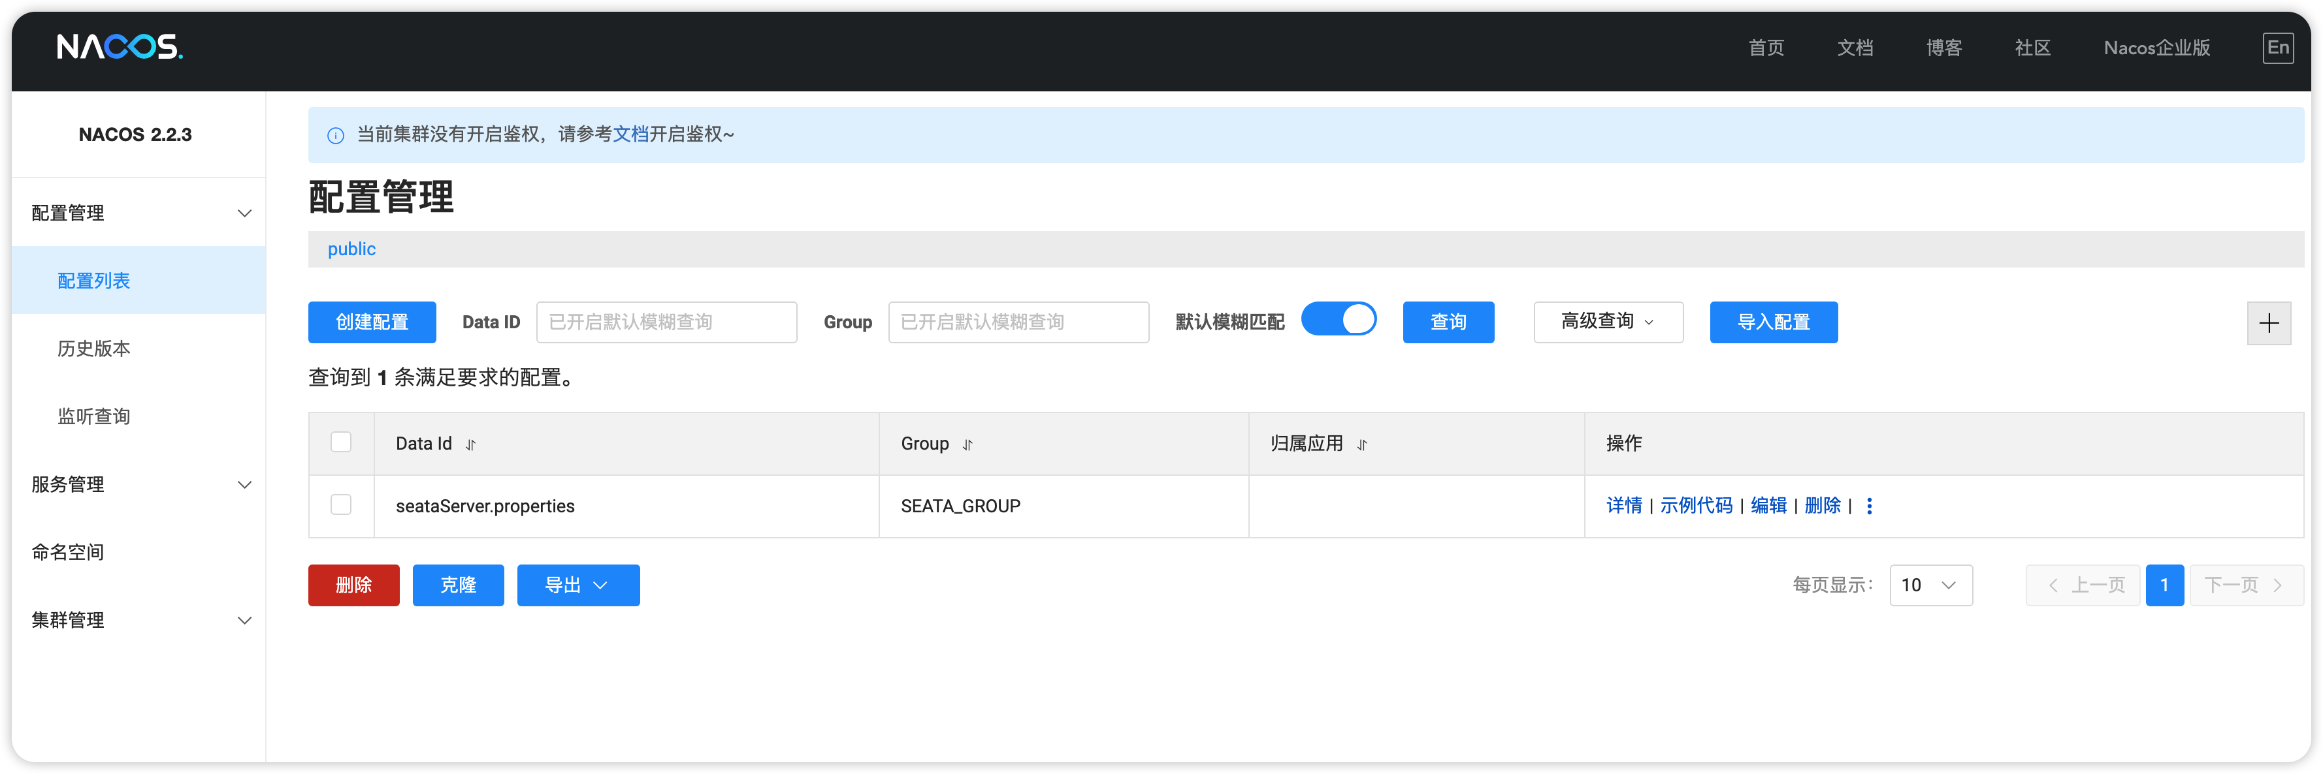Check the select-all header checkbox

click(x=341, y=442)
